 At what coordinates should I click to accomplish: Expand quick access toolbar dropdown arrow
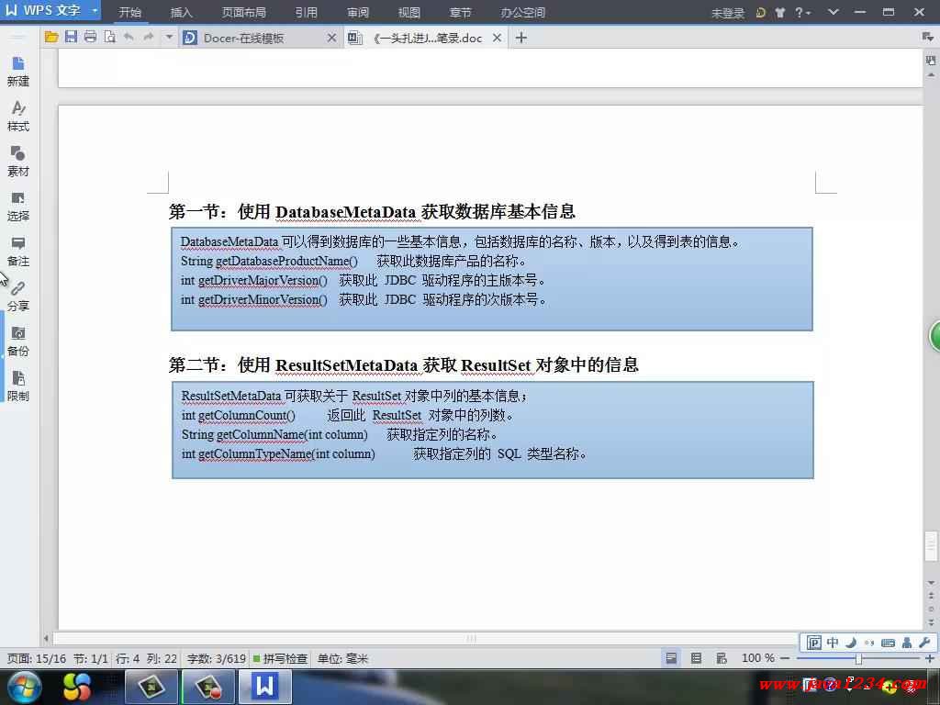169,37
